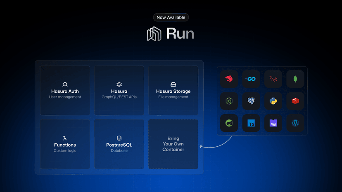The image size is (342, 192).
Task: Click the PostgreSQL elephant icon in the grid
Action: pyautogui.click(x=251, y=101)
